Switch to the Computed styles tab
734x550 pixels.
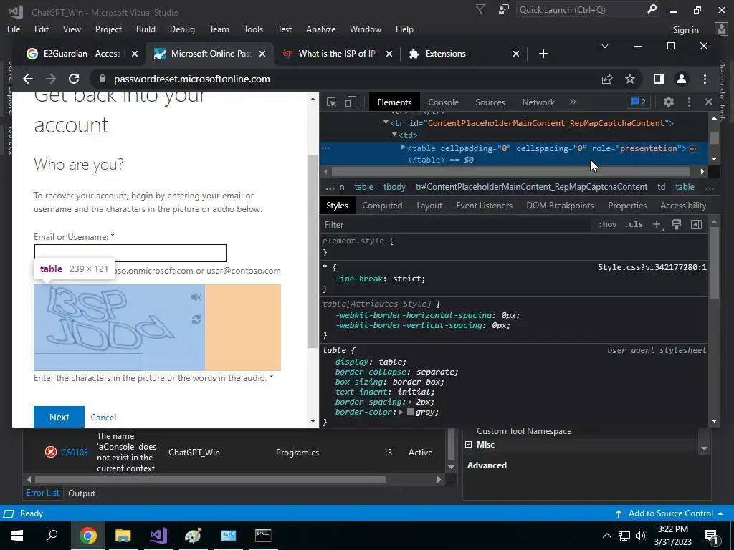(382, 206)
